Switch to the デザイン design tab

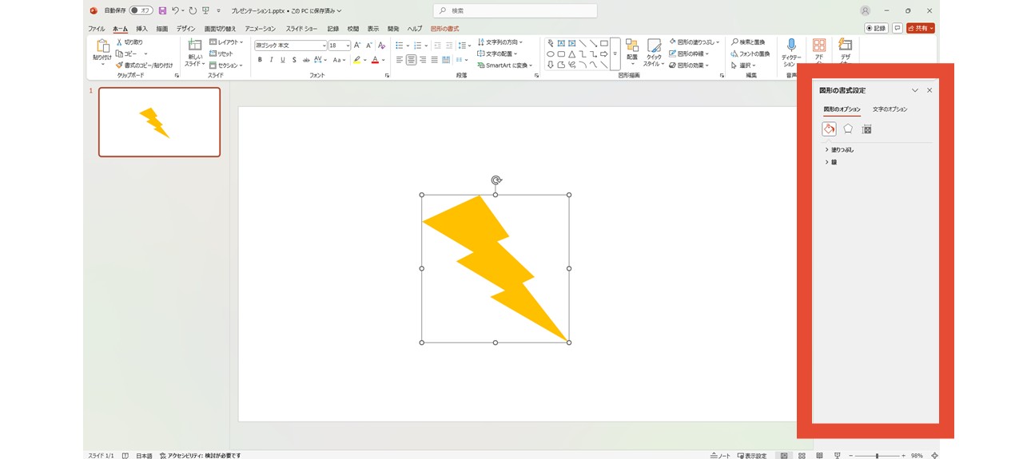coord(185,29)
